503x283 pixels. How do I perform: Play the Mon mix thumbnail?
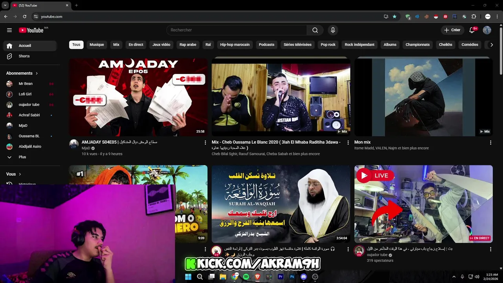click(424, 97)
